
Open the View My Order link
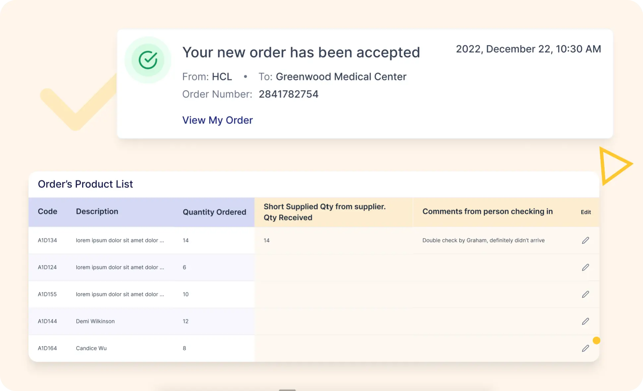coord(217,120)
